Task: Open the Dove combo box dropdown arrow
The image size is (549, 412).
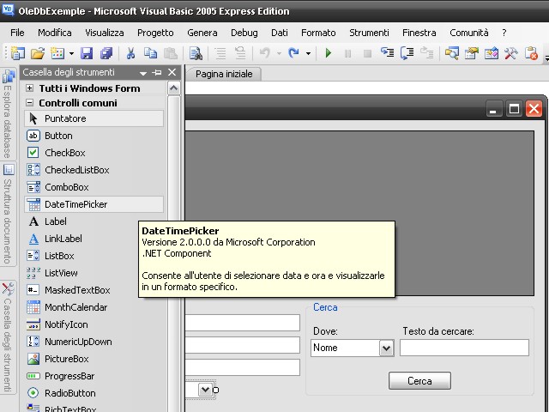Action: [x=386, y=348]
